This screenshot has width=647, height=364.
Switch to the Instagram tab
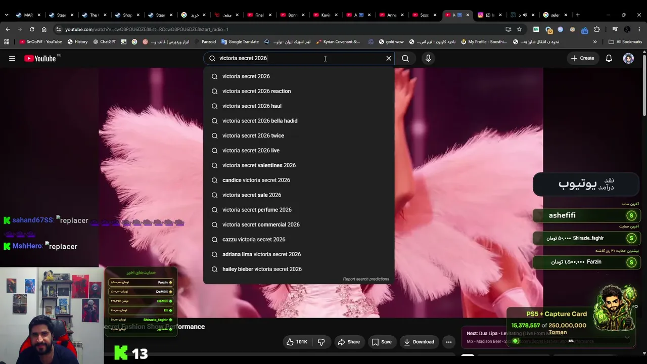pos(489,15)
